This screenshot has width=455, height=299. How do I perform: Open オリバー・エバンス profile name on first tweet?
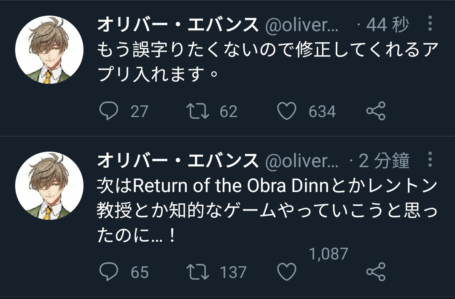pyautogui.click(x=178, y=24)
